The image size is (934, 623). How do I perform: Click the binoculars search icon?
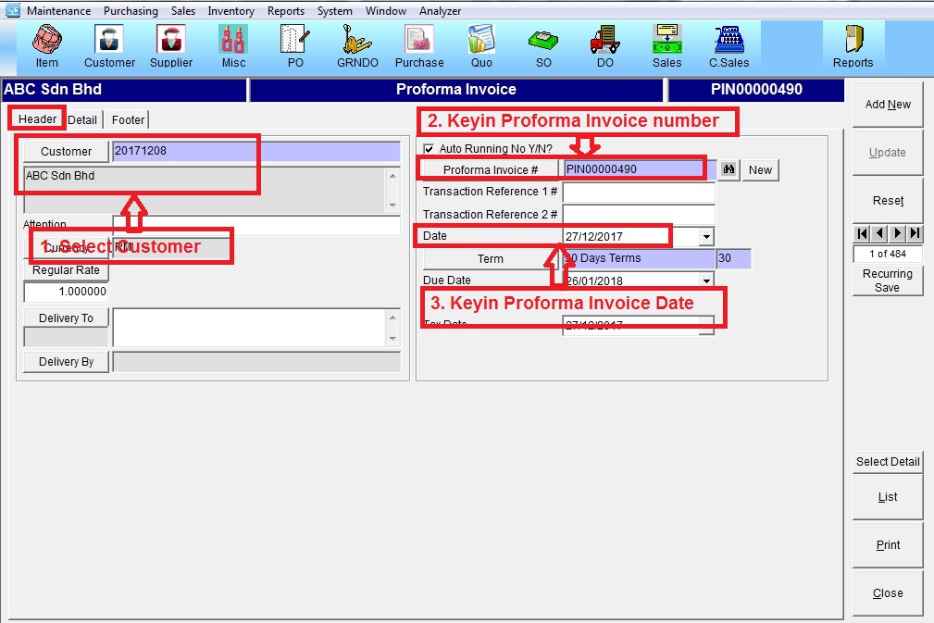729,170
